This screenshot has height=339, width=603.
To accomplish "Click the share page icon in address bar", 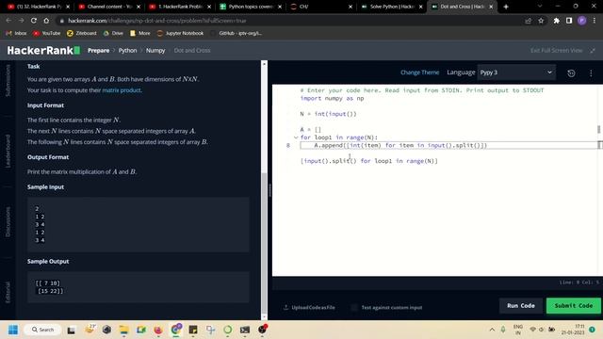I will click(x=528, y=21).
